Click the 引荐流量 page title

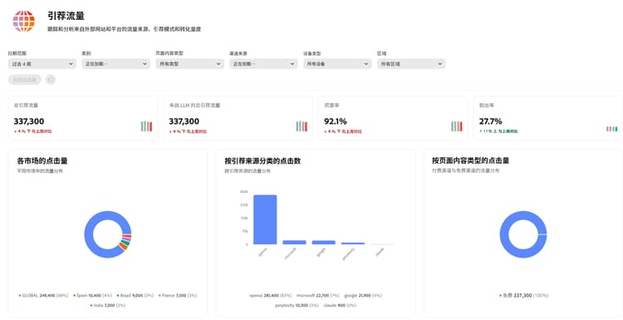pos(66,16)
